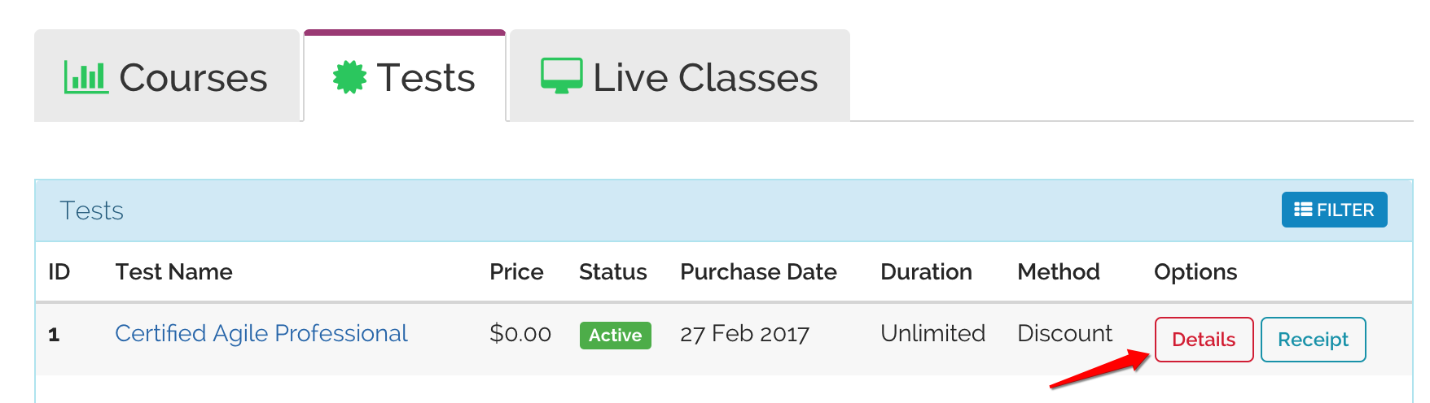Click the Price column header
Image resolution: width=1430 pixels, height=403 pixels.
516,271
